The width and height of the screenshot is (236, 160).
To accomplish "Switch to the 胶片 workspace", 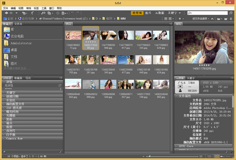I will [148, 13].
